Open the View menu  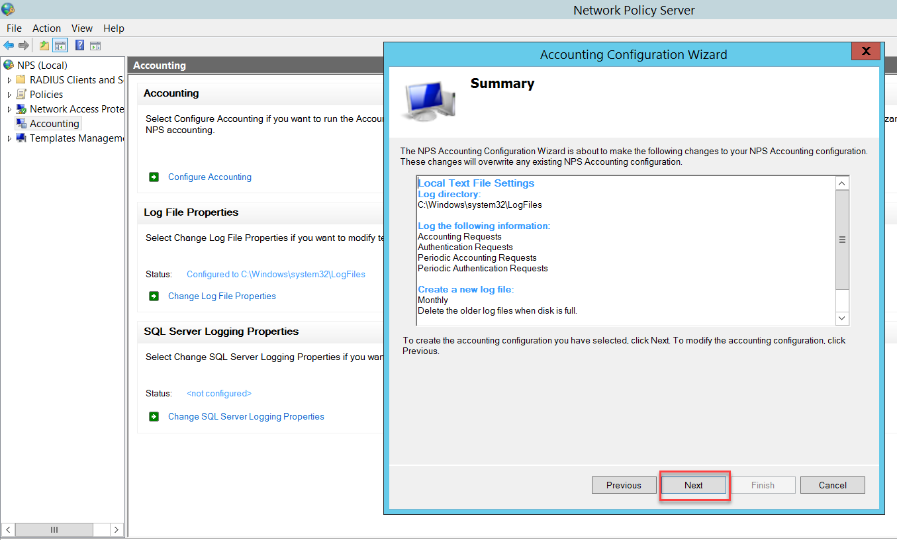coord(82,28)
